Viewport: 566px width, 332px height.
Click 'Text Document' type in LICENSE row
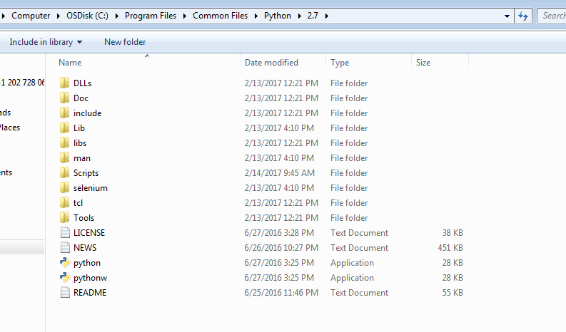pyautogui.click(x=359, y=232)
